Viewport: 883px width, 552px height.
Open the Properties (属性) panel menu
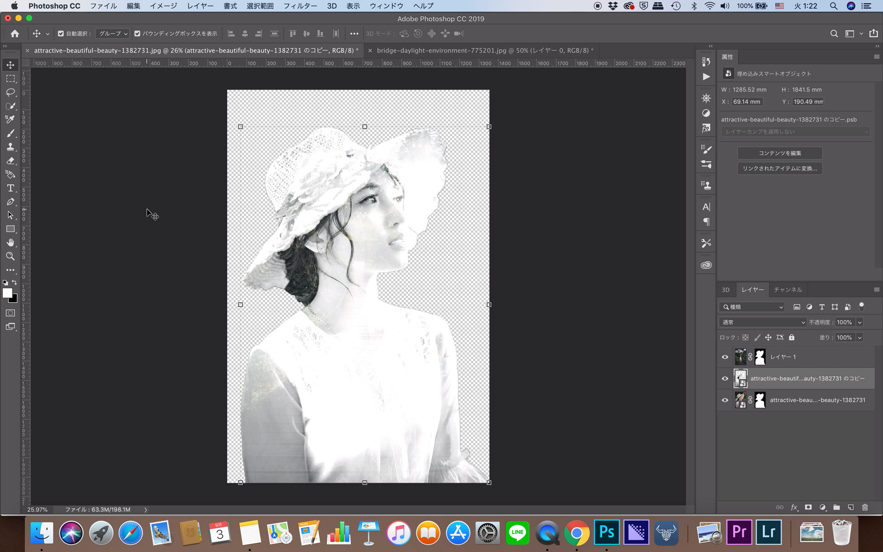(x=876, y=57)
